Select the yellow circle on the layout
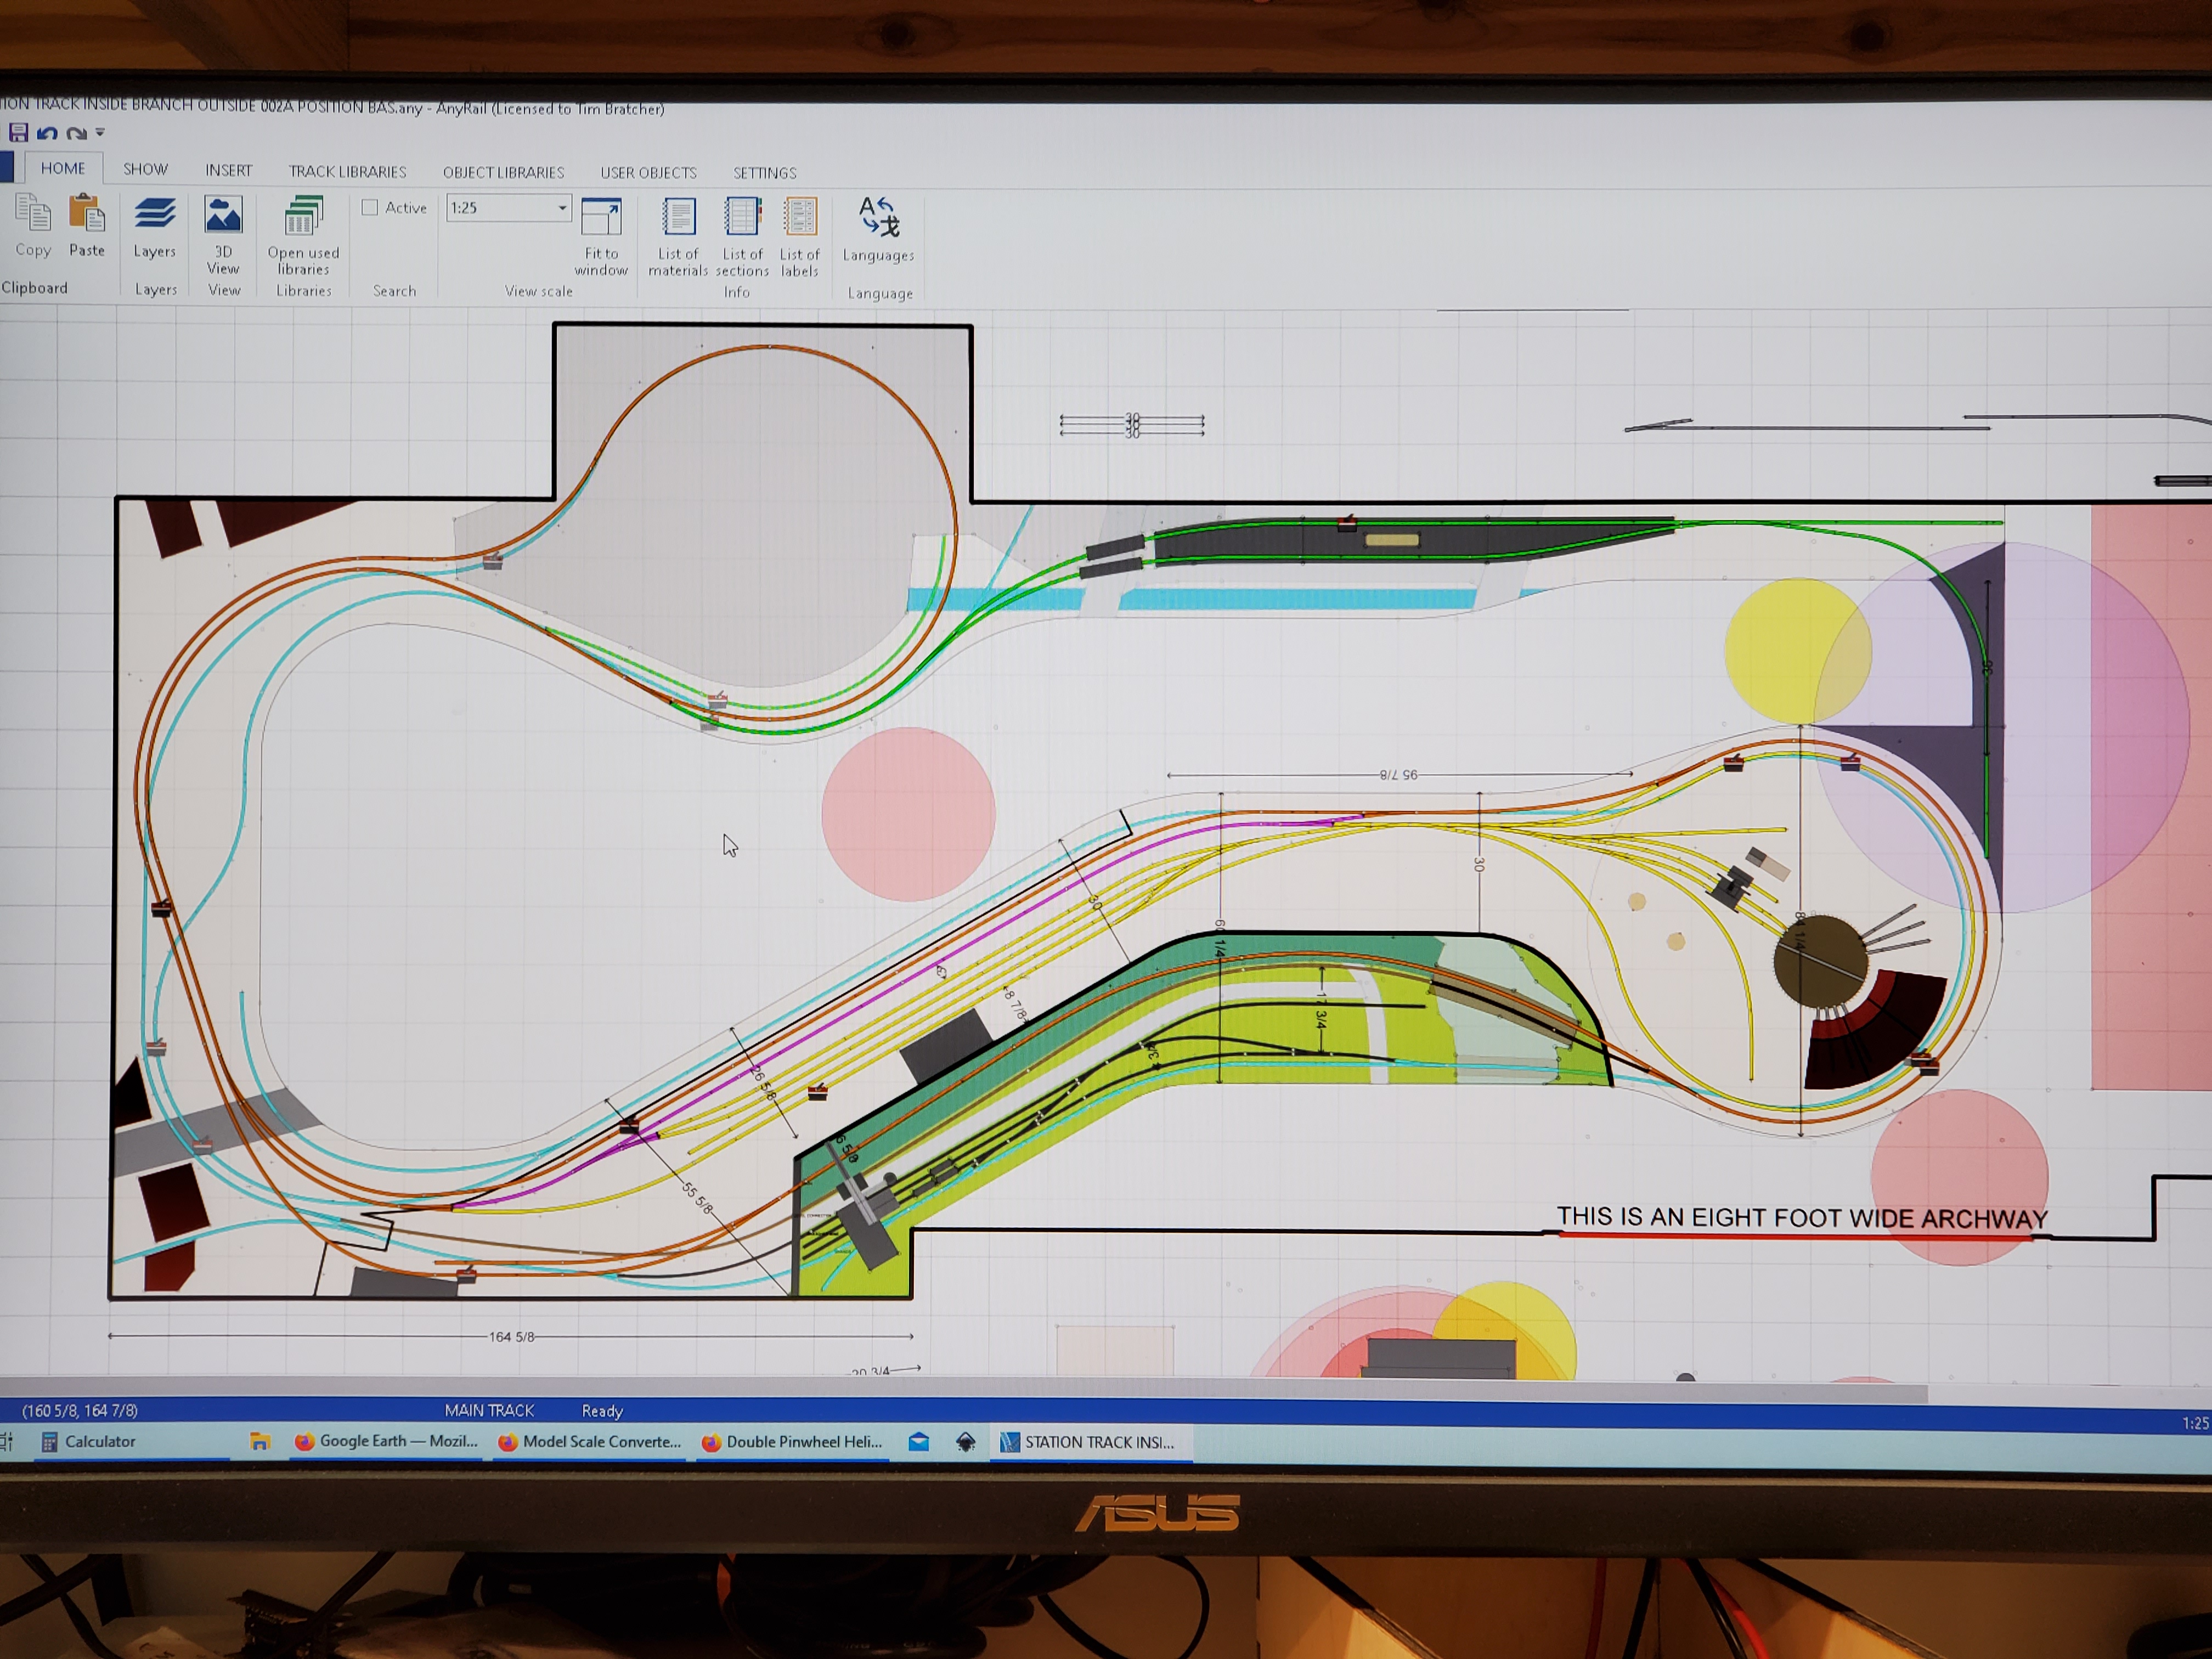Image resolution: width=2212 pixels, height=1659 pixels. (1797, 651)
